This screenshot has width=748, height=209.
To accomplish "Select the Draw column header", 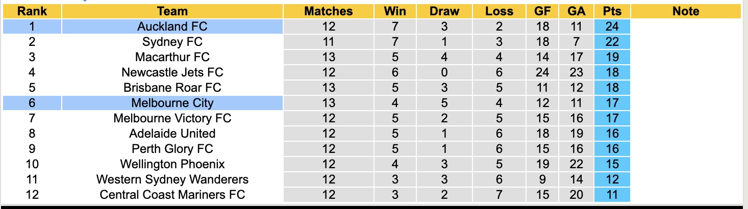I will tap(444, 11).
